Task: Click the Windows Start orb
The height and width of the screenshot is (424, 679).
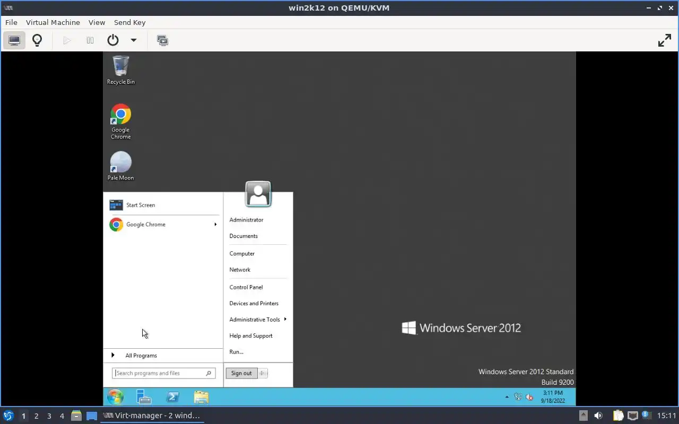Action: (115, 396)
